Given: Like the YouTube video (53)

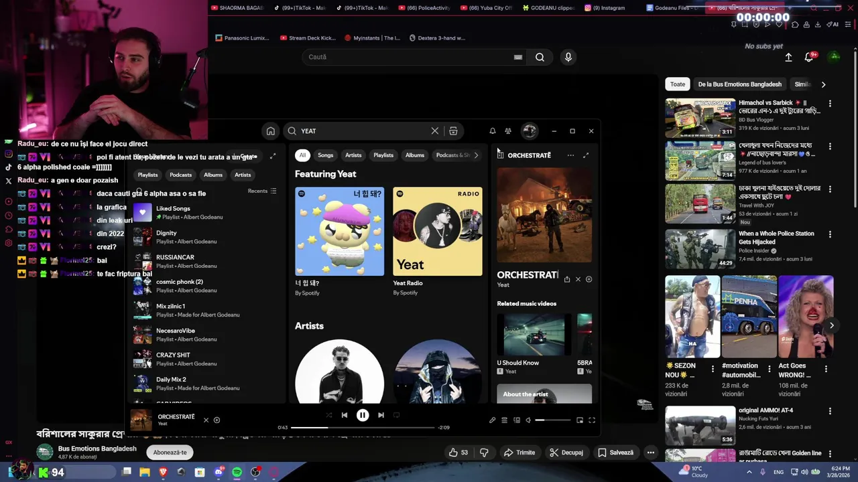Looking at the screenshot, I should coord(458,453).
